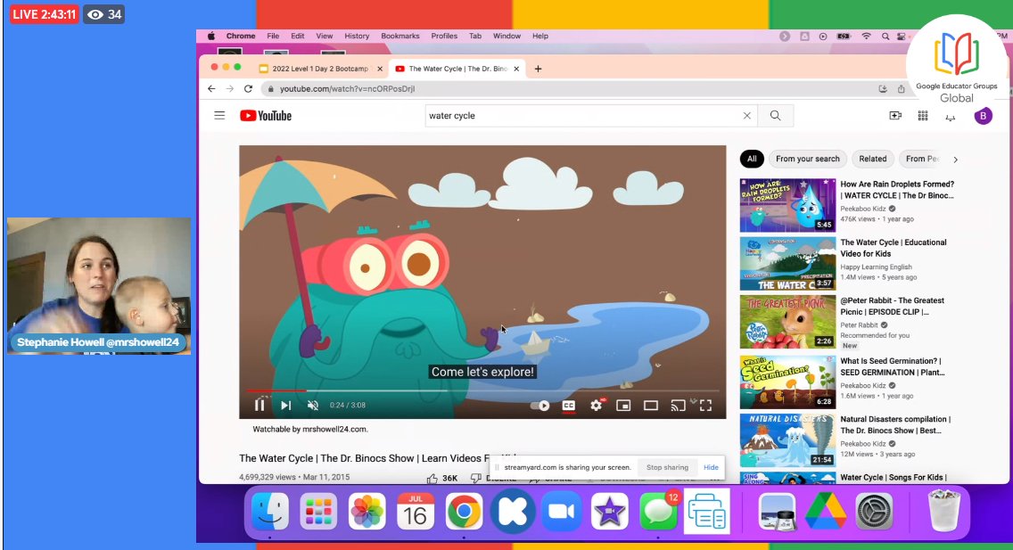
Task: Cast the video using the Cast icon
Action: (x=678, y=406)
